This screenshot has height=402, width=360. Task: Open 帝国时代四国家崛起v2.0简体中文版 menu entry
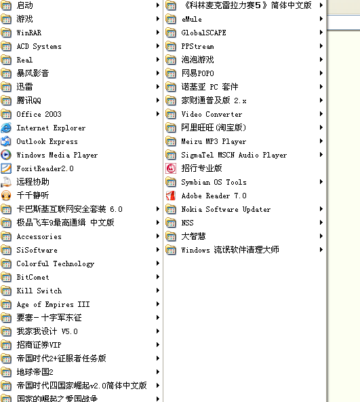coord(81,386)
